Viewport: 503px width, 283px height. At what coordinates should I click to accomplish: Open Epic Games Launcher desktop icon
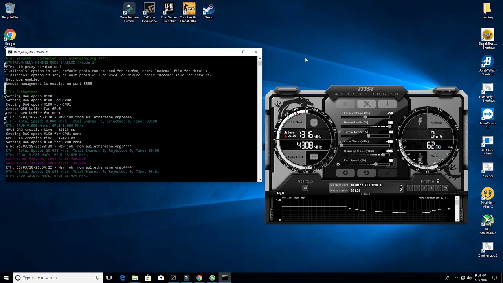(x=169, y=13)
